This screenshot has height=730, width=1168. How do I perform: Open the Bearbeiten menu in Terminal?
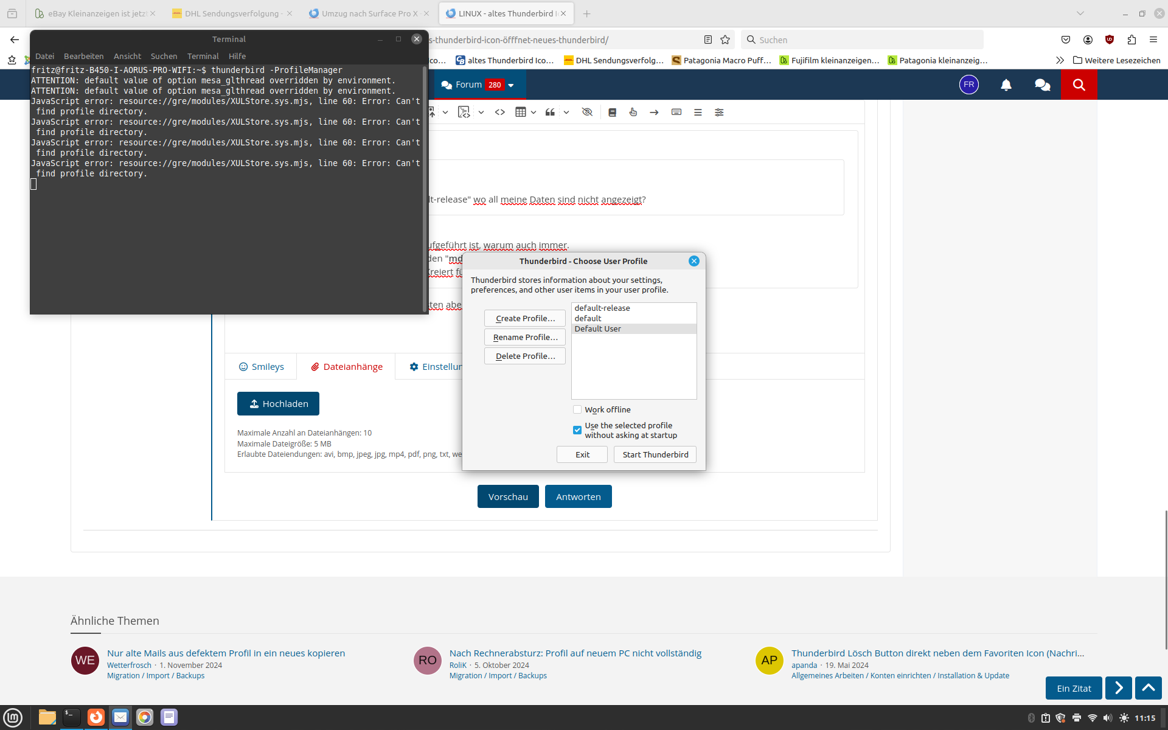[x=83, y=56]
